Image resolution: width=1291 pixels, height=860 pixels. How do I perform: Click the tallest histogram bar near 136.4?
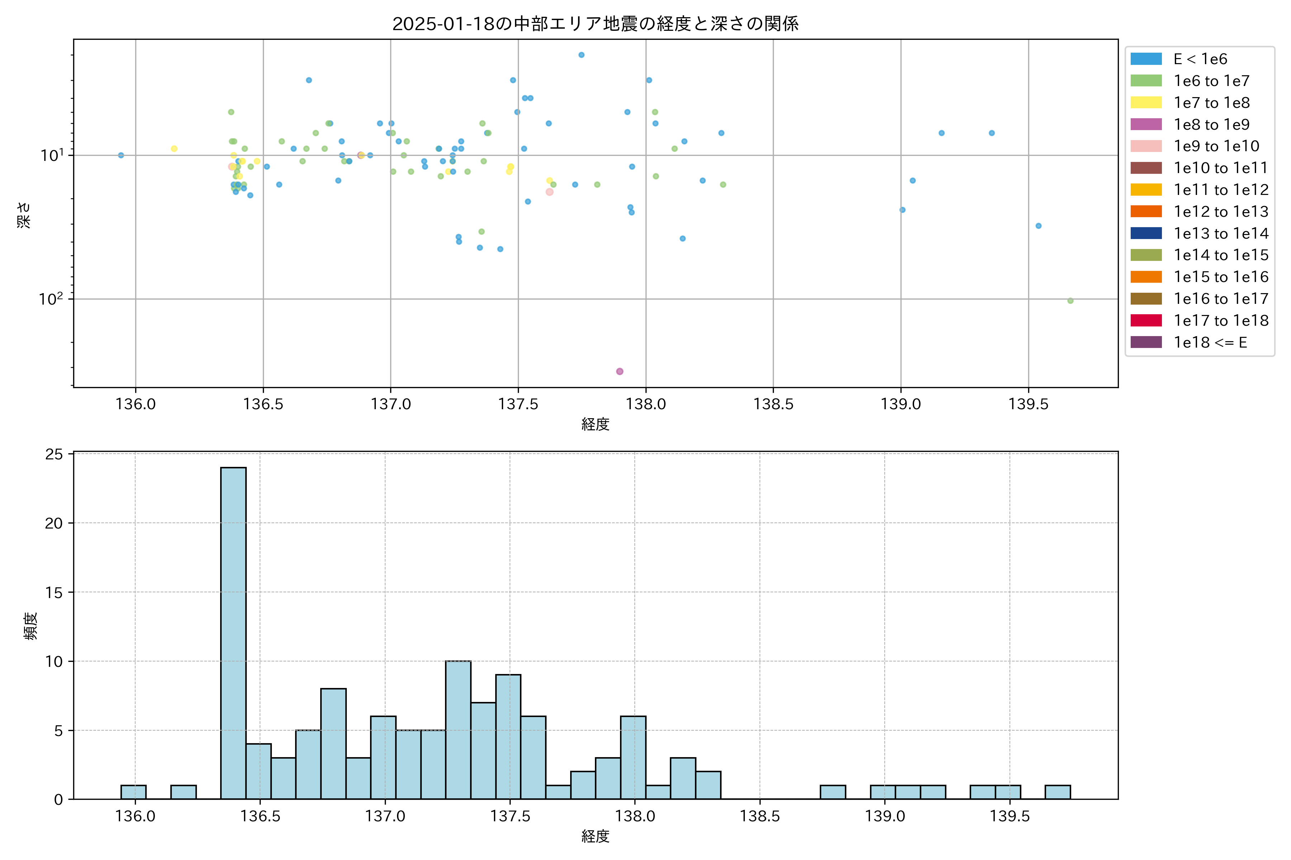(233, 633)
